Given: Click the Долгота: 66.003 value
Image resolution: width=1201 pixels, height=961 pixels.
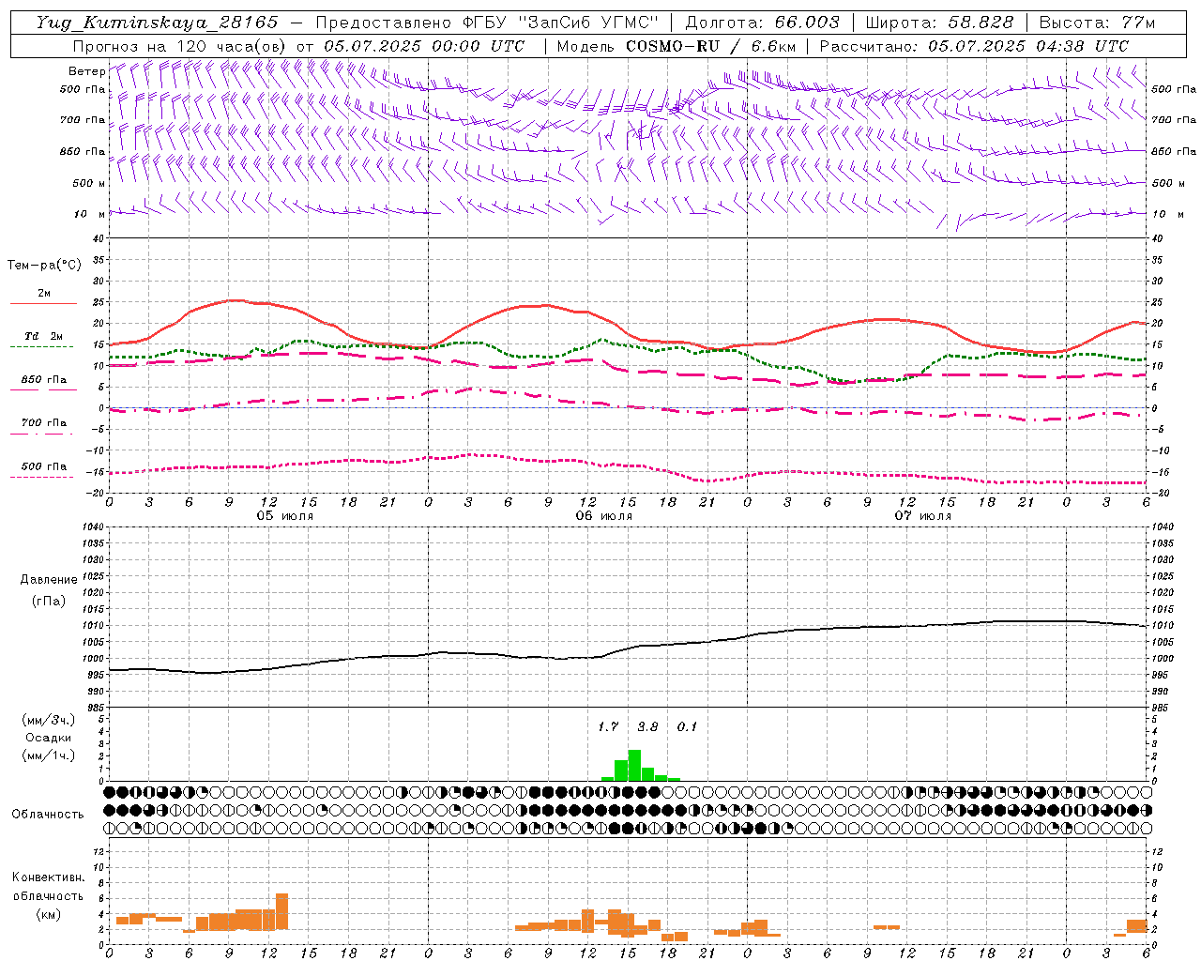Looking at the screenshot, I should [762, 23].
